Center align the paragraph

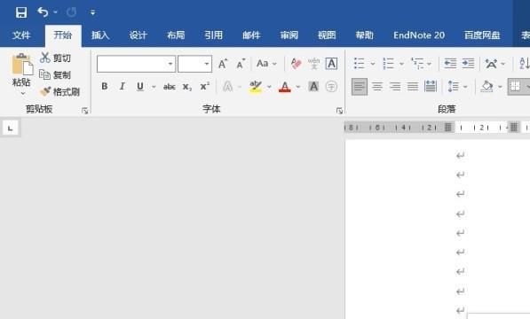coord(377,87)
